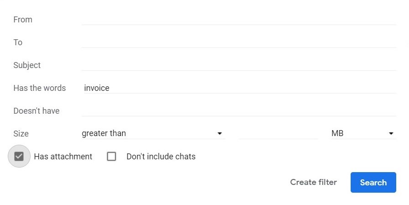Viewport: 409px width, 205px height.
Task: Expand the MB size unit dropdown
Action: click(x=363, y=133)
